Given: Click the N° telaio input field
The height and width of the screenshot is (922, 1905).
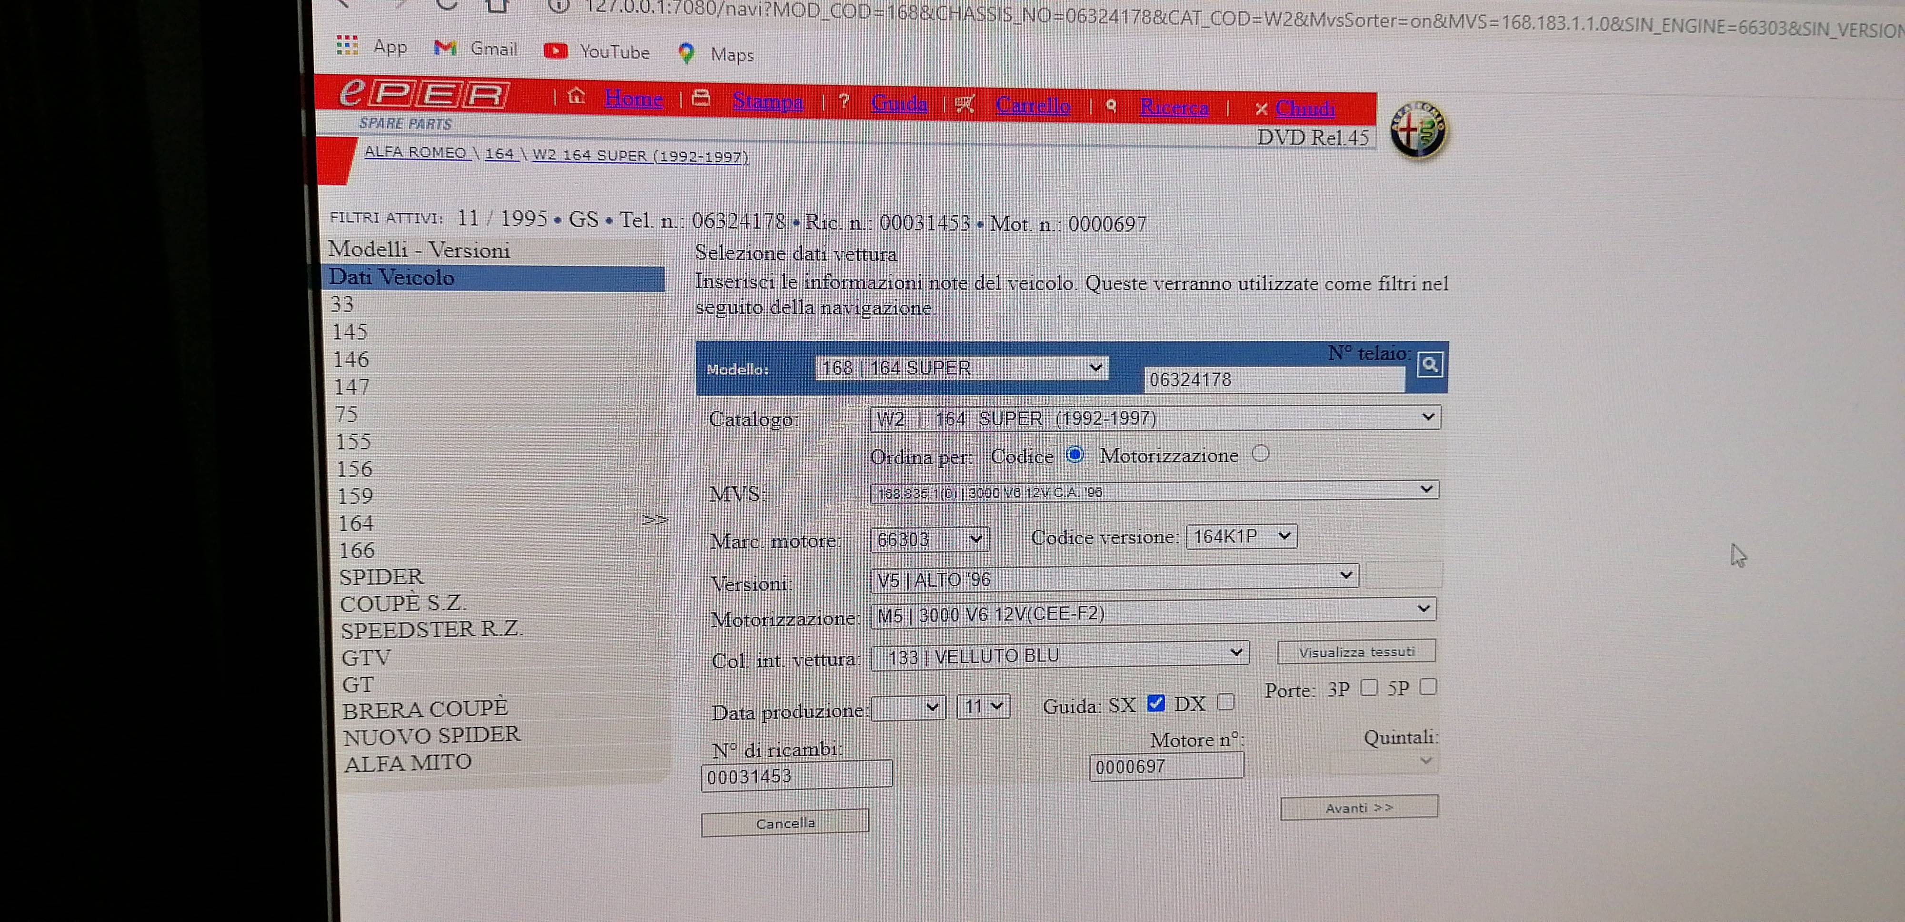Looking at the screenshot, I should click(x=1273, y=379).
